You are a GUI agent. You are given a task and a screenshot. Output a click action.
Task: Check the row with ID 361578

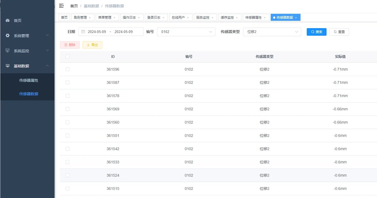tap(68, 96)
